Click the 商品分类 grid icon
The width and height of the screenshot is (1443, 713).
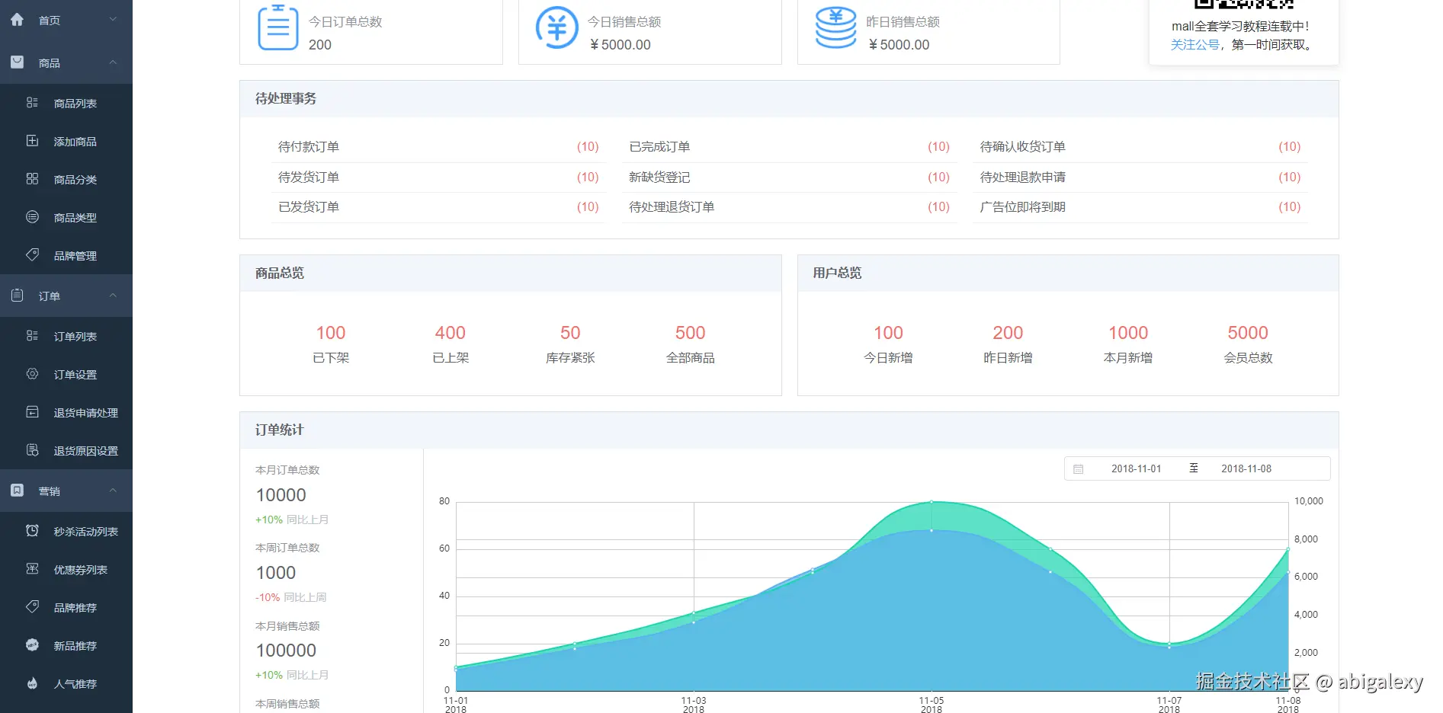(32, 179)
